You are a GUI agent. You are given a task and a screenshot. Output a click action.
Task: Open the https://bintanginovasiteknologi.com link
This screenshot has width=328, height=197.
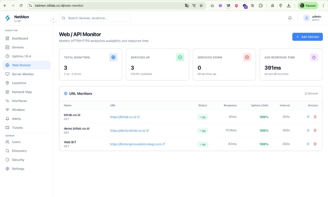tap(136, 144)
